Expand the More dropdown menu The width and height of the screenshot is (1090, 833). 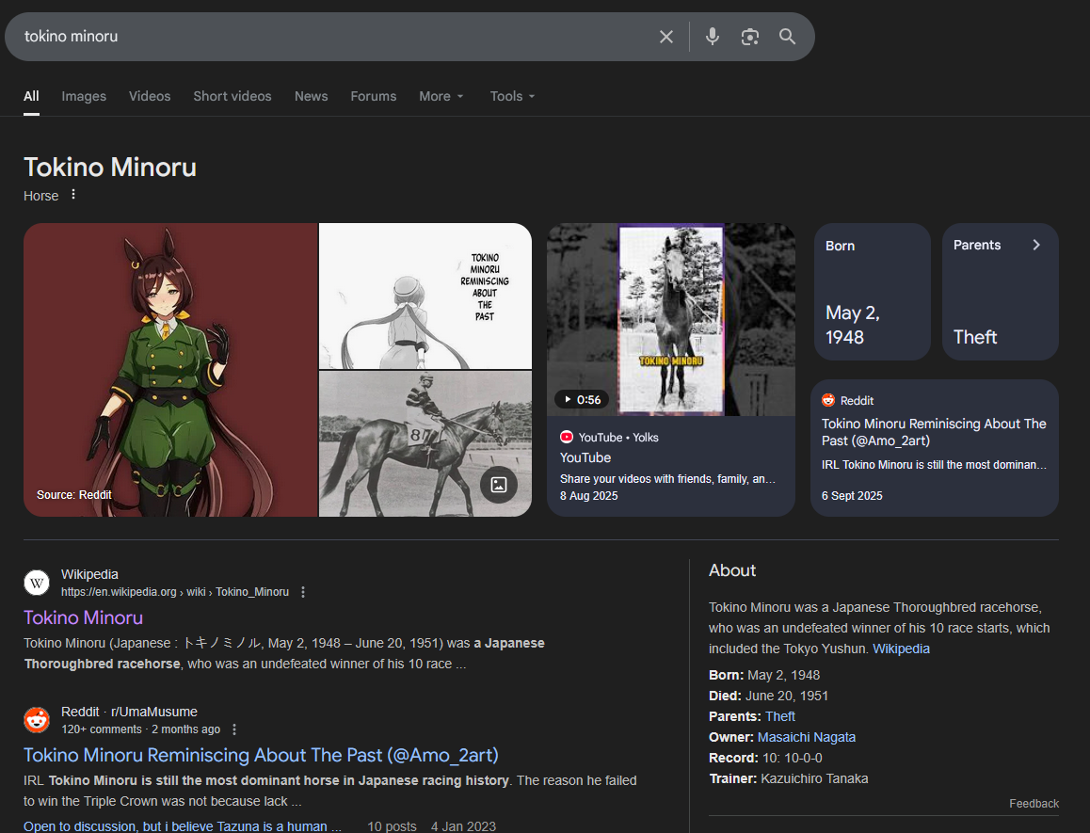[x=441, y=97]
